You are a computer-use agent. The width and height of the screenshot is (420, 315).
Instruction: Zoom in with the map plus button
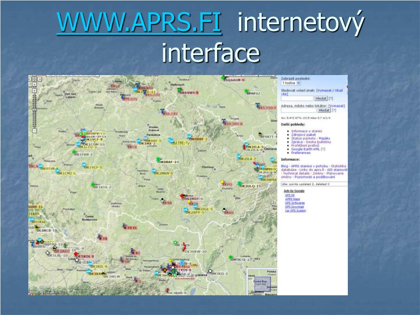click(x=34, y=91)
